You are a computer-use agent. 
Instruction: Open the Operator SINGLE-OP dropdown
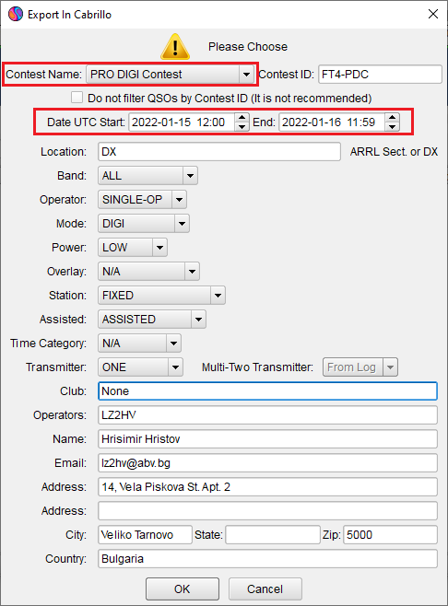pos(179,200)
